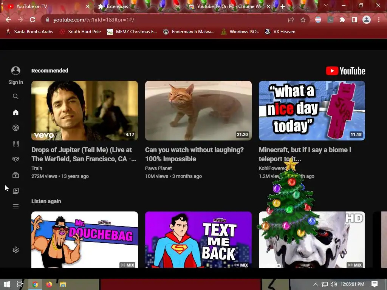387x290 pixels.
Task: Share this page icon in address bar
Action: (x=291, y=20)
